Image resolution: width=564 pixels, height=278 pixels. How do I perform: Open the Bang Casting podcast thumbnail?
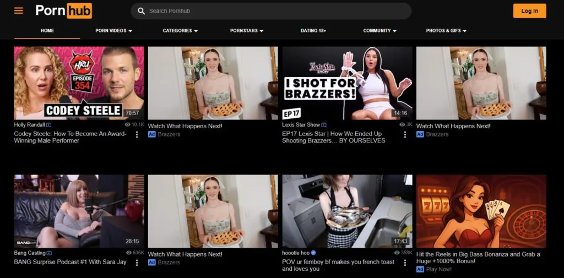(x=79, y=211)
